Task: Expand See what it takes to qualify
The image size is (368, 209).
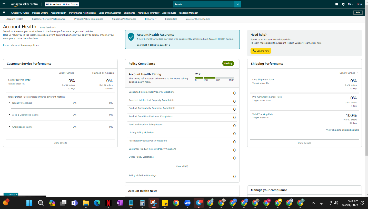Action: coord(153,45)
